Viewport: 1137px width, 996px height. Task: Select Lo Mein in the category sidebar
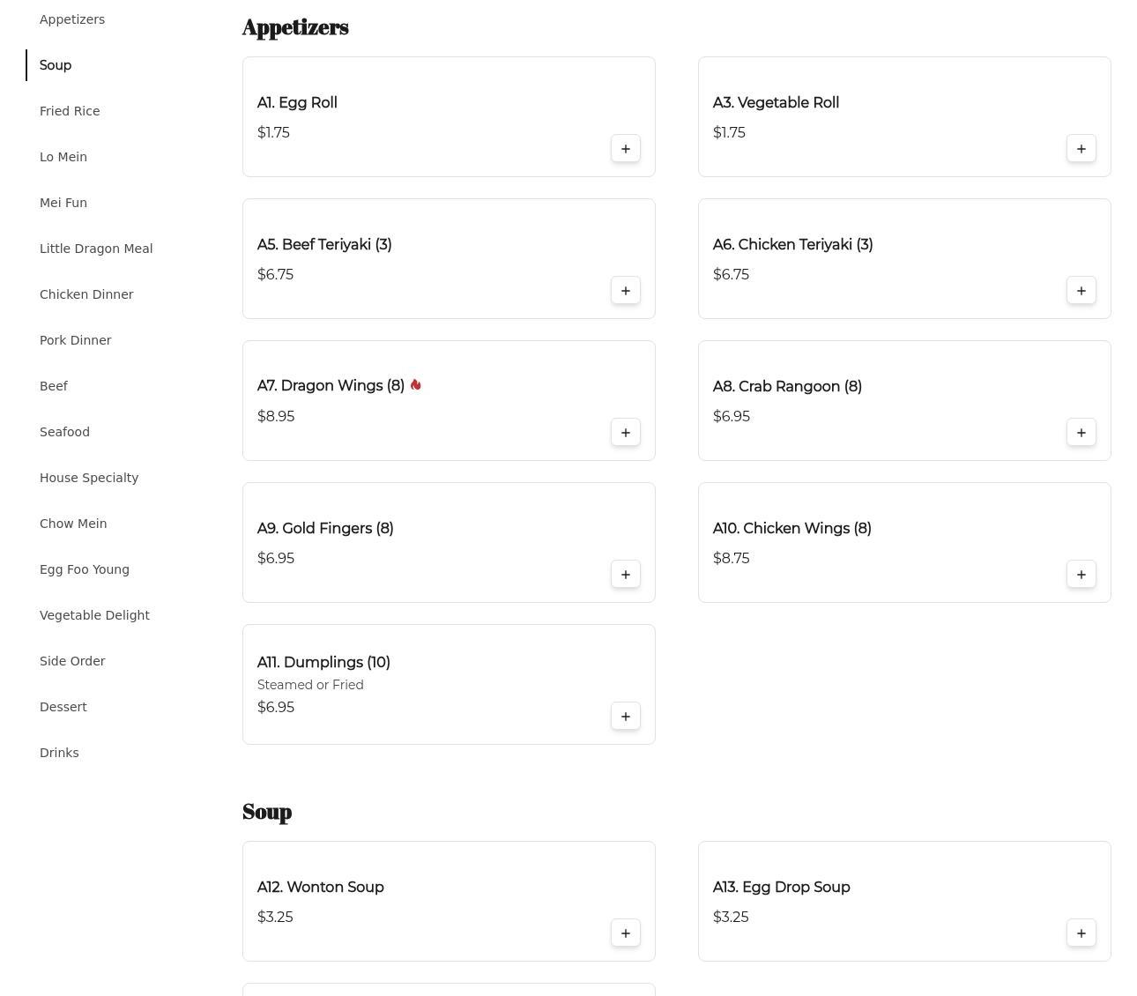[x=63, y=157]
